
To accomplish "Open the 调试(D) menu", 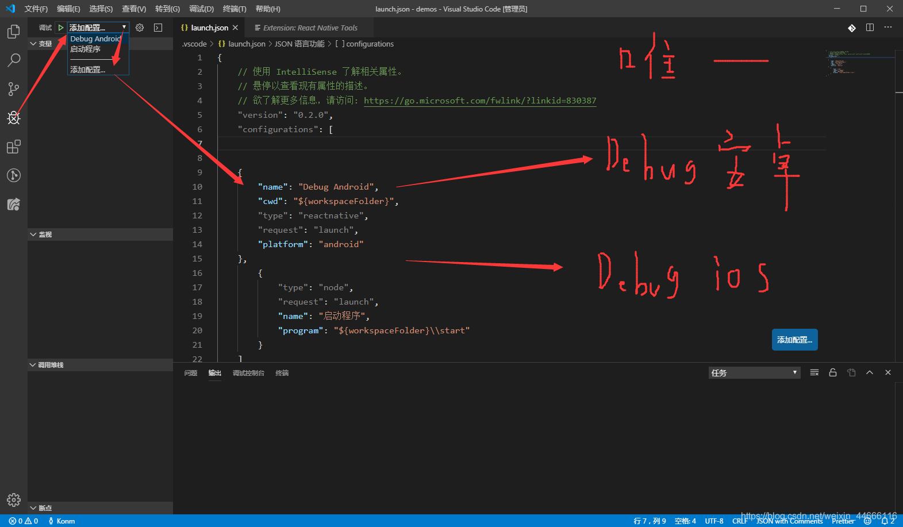I will pyautogui.click(x=201, y=9).
